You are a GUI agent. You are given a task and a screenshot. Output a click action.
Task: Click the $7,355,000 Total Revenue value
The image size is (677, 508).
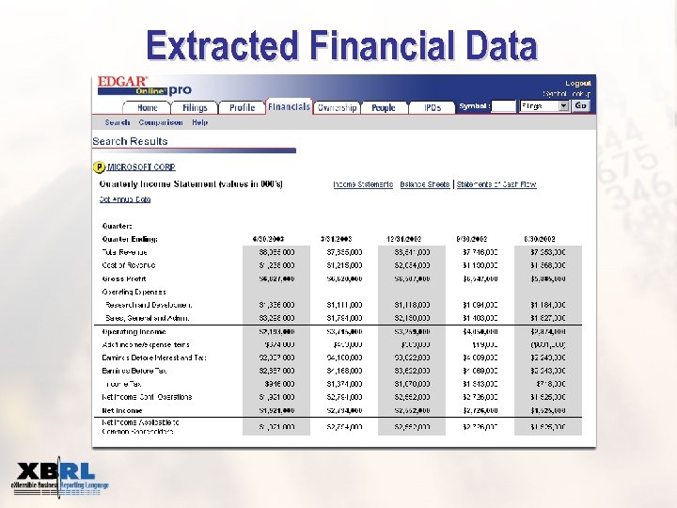pyautogui.click(x=344, y=252)
